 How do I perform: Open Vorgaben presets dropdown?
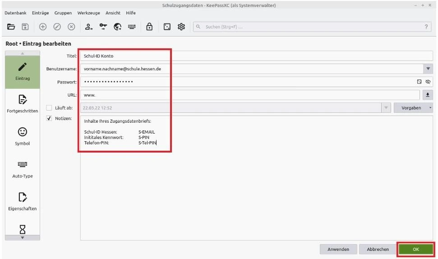413,108
